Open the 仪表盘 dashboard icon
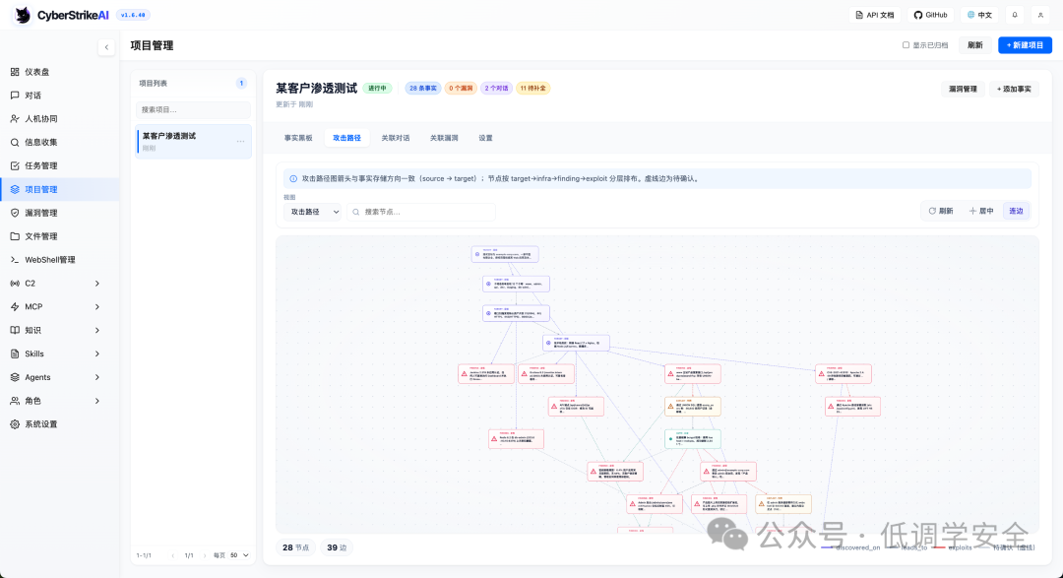Screen dimensions: 1063x578 tap(15, 72)
